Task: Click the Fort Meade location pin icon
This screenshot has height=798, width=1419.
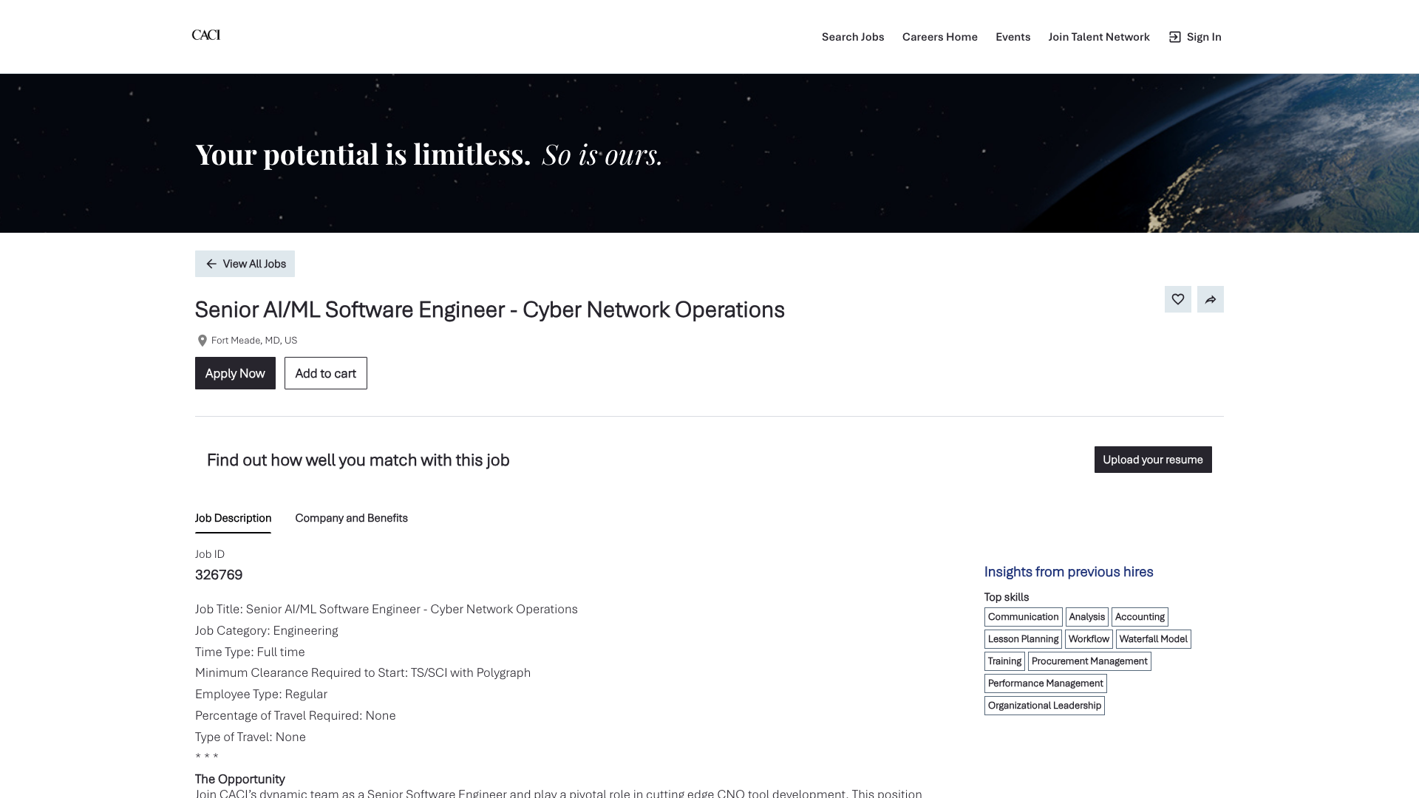Action: [202, 341]
